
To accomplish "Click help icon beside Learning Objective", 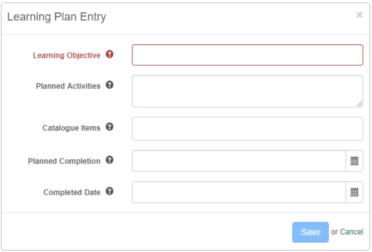I will (x=110, y=54).
